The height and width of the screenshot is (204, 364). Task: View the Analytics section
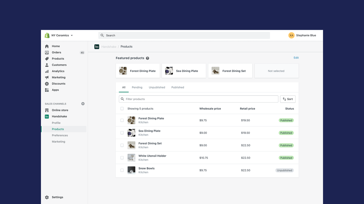pyautogui.click(x=58, y=71)
